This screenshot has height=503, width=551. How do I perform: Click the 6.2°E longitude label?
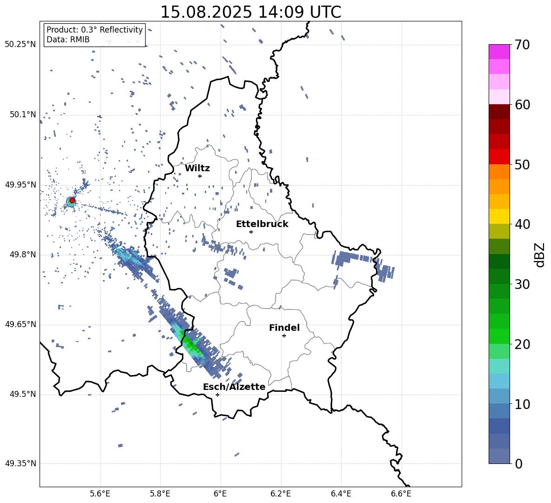[x=281, y=494]
